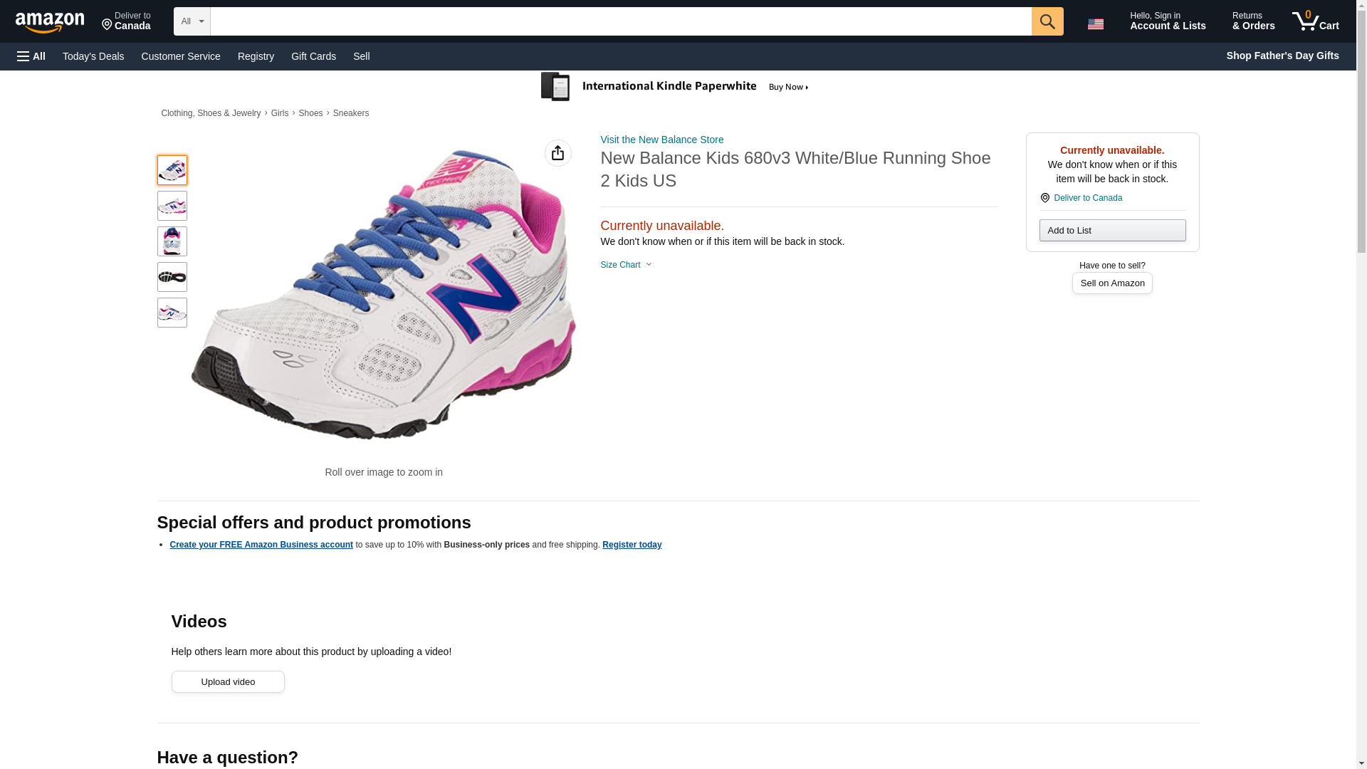
Task: Open the shopping cart
Action: point(1315,21)
